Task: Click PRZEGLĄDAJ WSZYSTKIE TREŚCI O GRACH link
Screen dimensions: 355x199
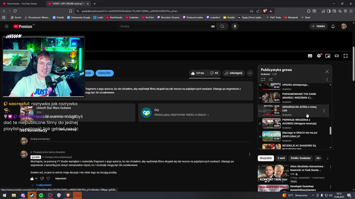Action: (182, 115)
